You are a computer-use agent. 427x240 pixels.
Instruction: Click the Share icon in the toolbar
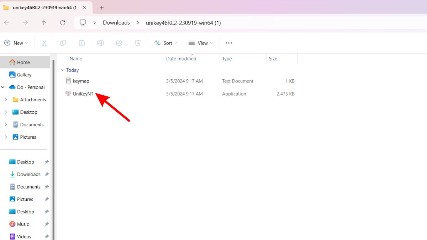click(119, 43)
